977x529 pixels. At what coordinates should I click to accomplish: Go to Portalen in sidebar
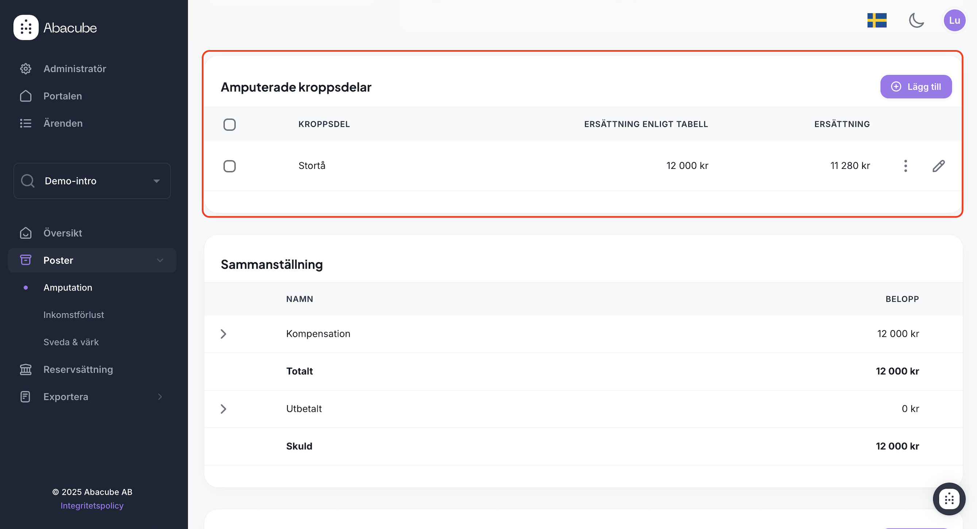(x=63, y=96)
